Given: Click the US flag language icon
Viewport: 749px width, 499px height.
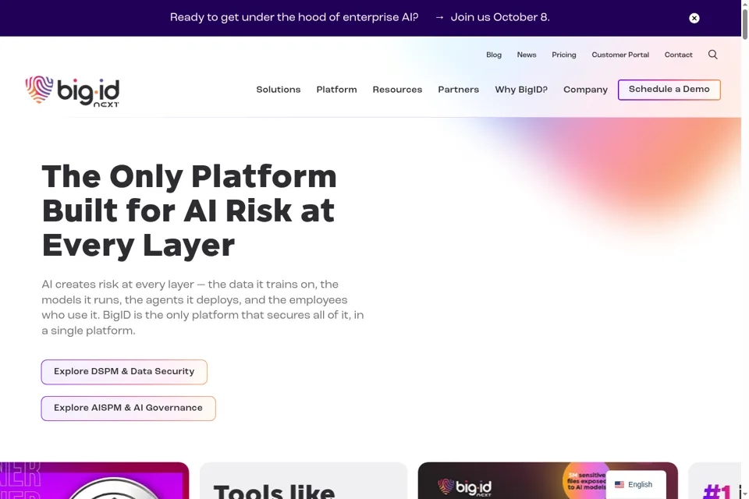Looking at the screenshot, I should (619, 484).
